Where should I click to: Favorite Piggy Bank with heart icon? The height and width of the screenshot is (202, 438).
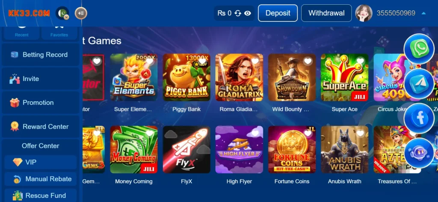click(x=202, y=61)
